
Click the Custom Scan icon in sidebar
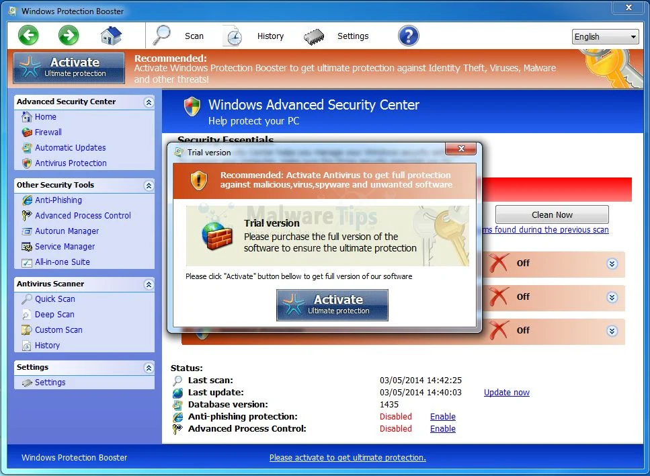click(27, 330)
